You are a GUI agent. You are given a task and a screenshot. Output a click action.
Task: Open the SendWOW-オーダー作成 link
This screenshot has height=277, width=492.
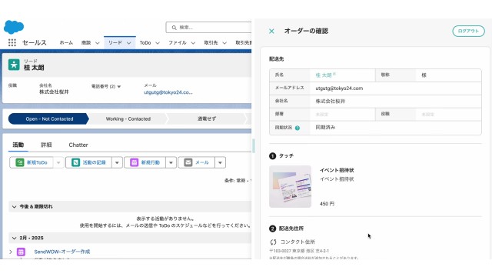click(62, 252)
